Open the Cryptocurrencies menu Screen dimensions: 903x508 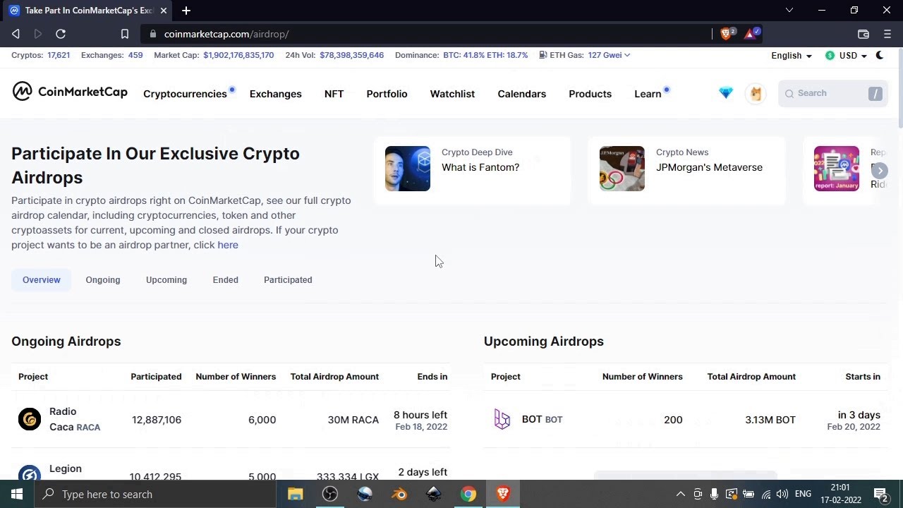coord(185,94)
